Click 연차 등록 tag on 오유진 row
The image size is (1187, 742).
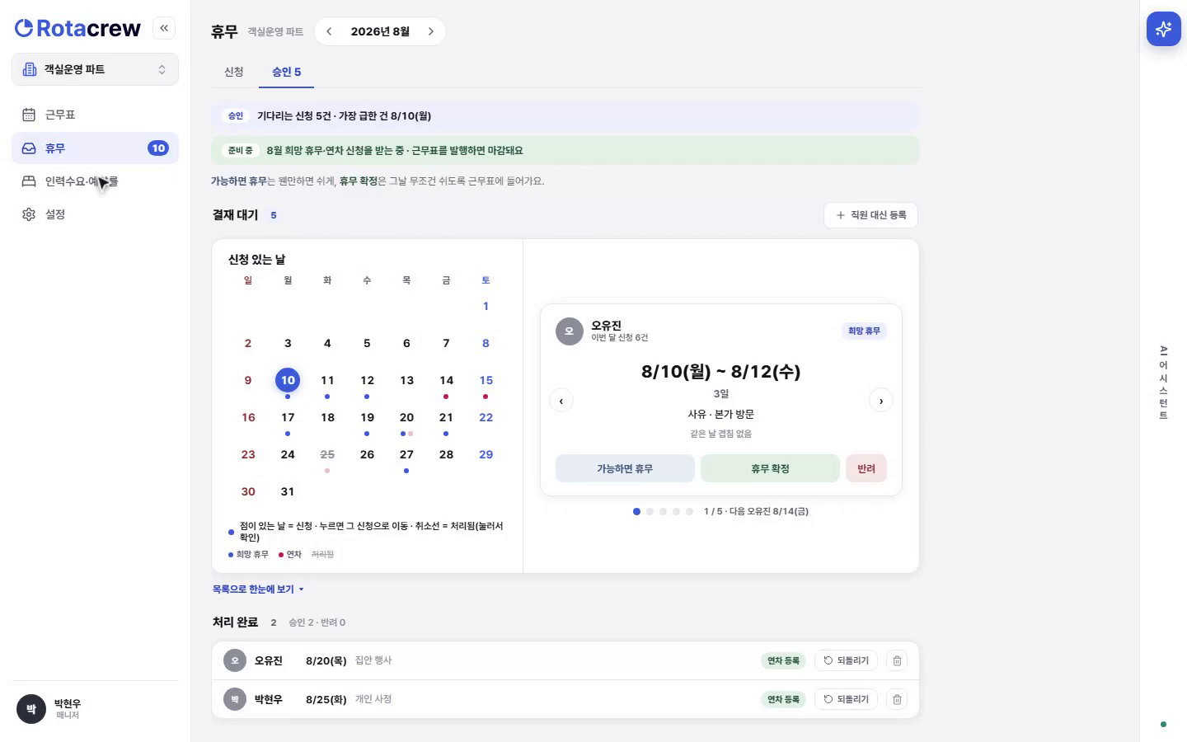tap(783, 660)
